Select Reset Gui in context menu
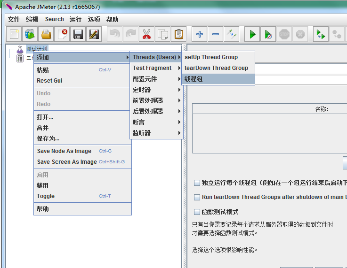Viewport: 347px width, 268px height. pyautogui.click(x=81, y=81)
